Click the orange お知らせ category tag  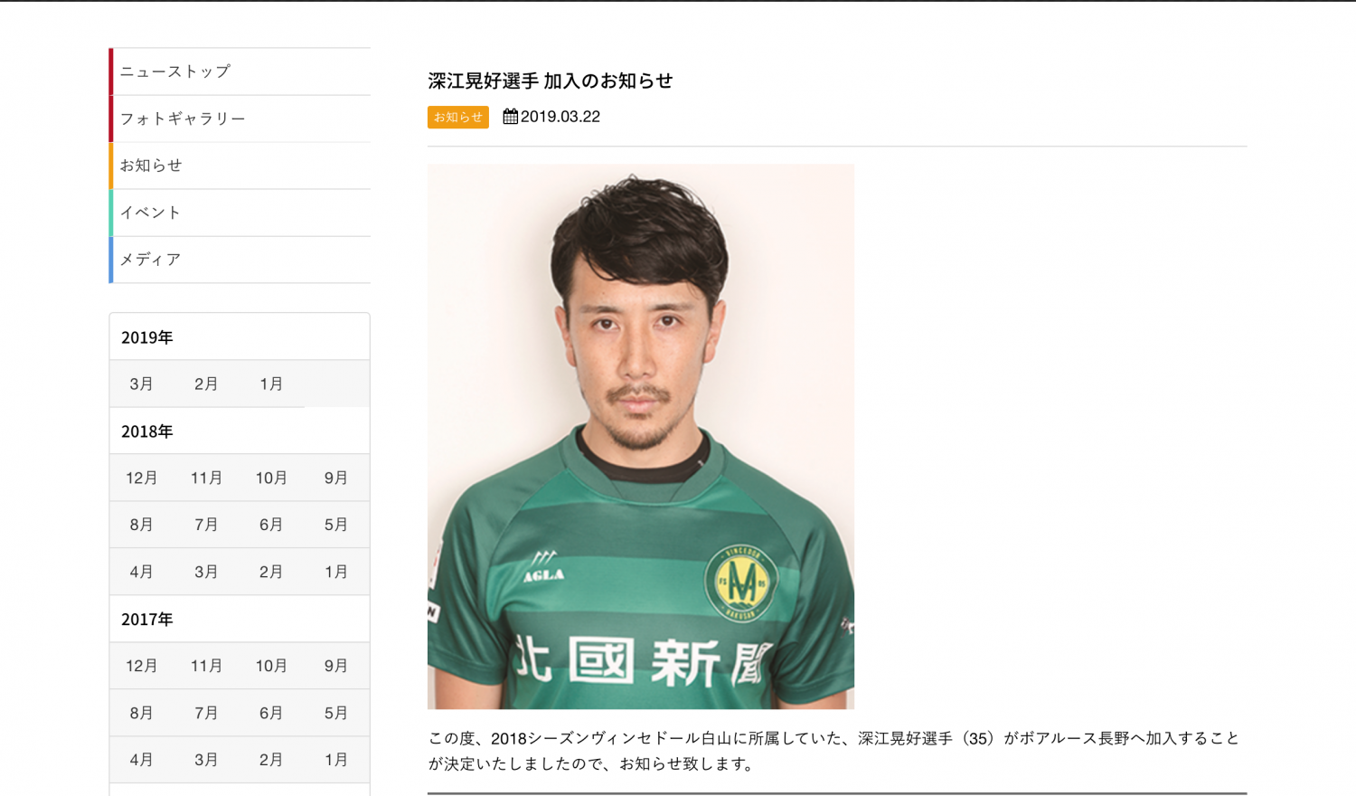[x=458, y=118]
